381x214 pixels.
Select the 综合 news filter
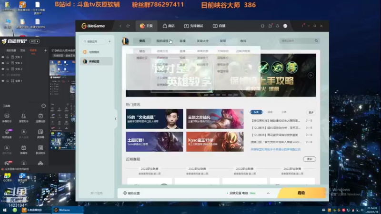(x=270, y=112)
